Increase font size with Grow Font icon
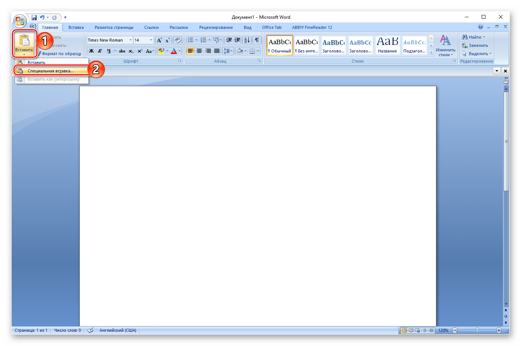 point(159,40)
